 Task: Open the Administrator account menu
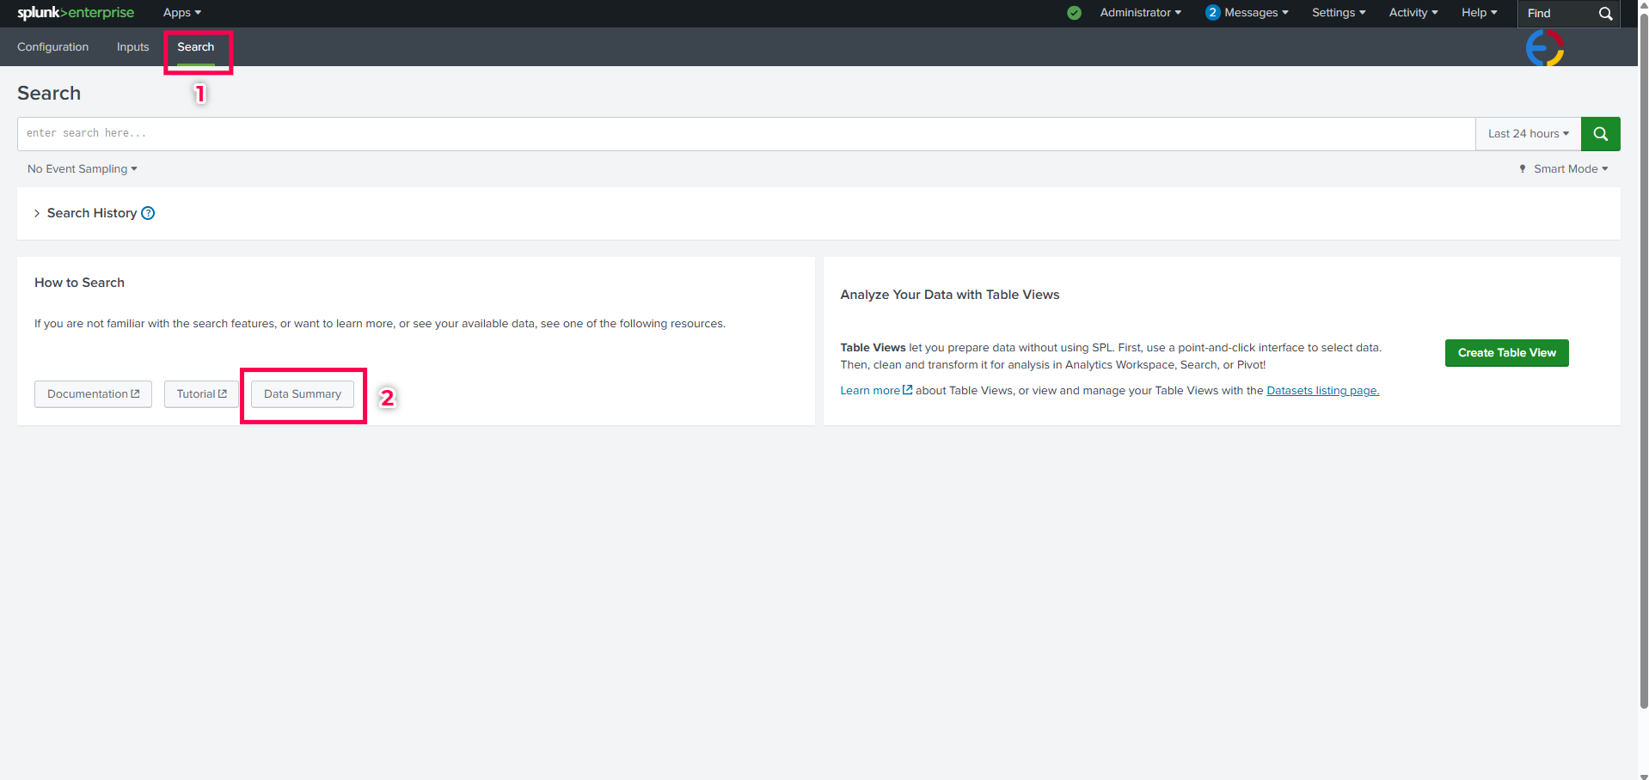tap(1140, 13)
